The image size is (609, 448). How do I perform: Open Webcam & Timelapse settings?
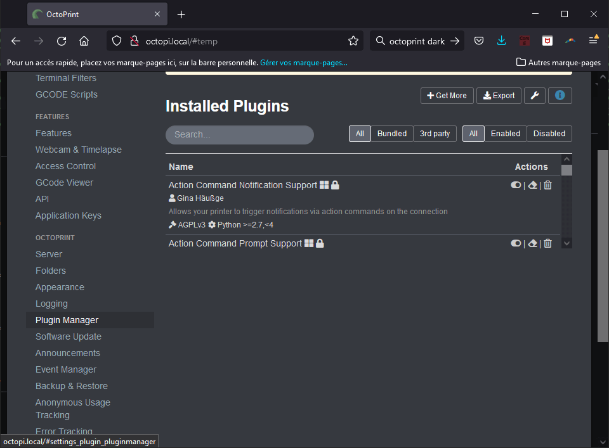pyautogui.click(x=79, y=150)
